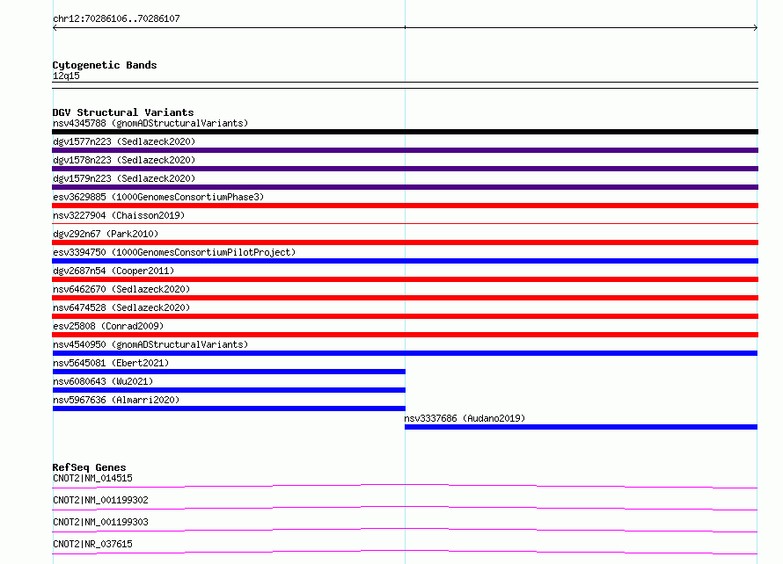This screenshot has width=783, height=564.
Task: Open transcript CNOT2|NR_037615
Action: point(92,544)
